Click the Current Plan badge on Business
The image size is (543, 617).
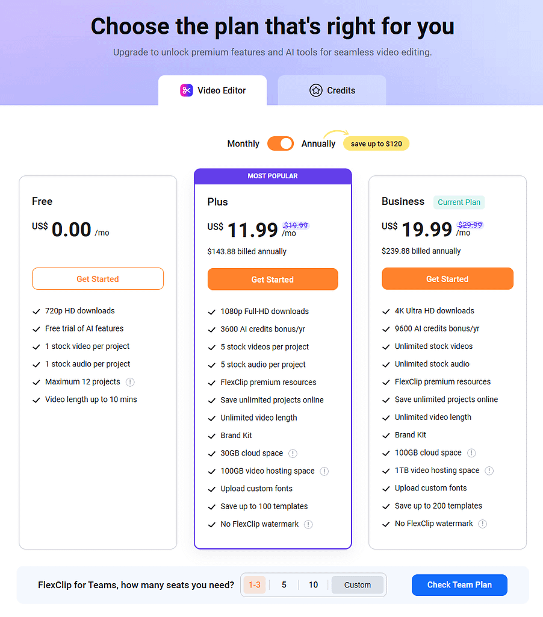pyautogui.click(x=459, y=202)
